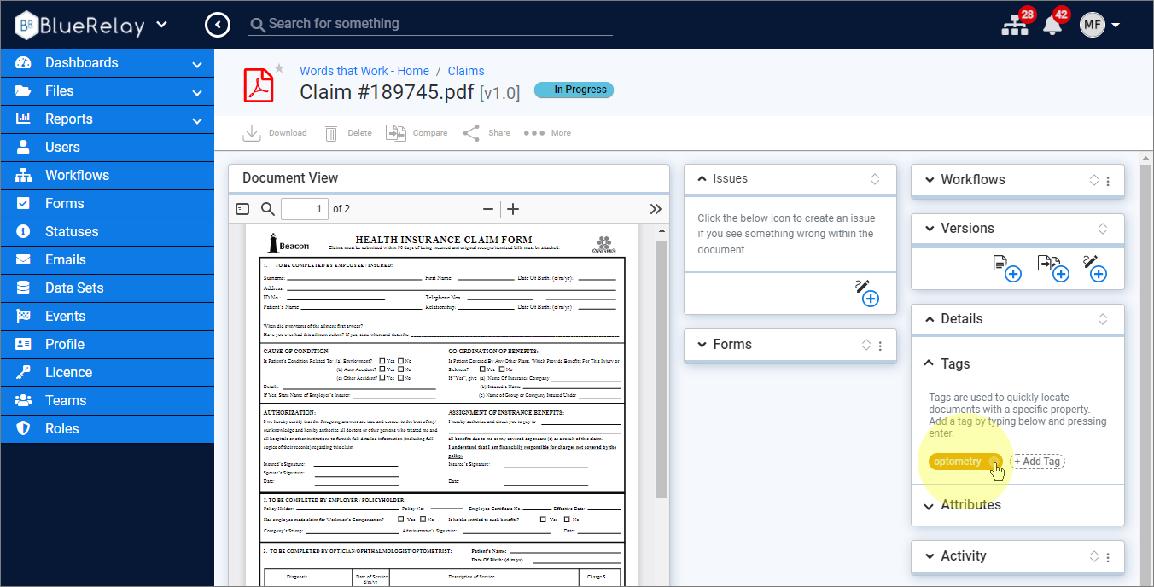This screenshot has height=587, width=1154.
Task: Open Roles in the sidebar
Action: point(107,429)
